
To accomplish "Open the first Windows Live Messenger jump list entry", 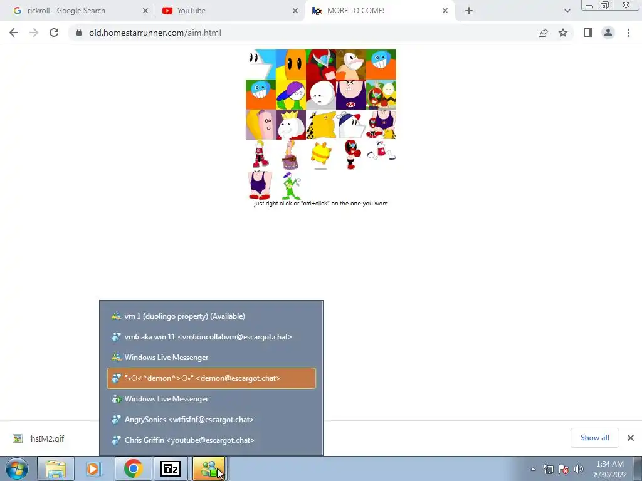I will point(211,358).
